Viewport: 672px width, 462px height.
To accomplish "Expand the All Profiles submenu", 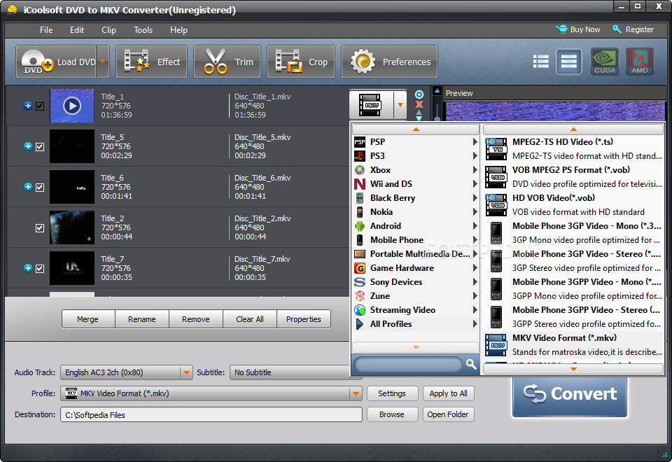I will click(415, 324).
